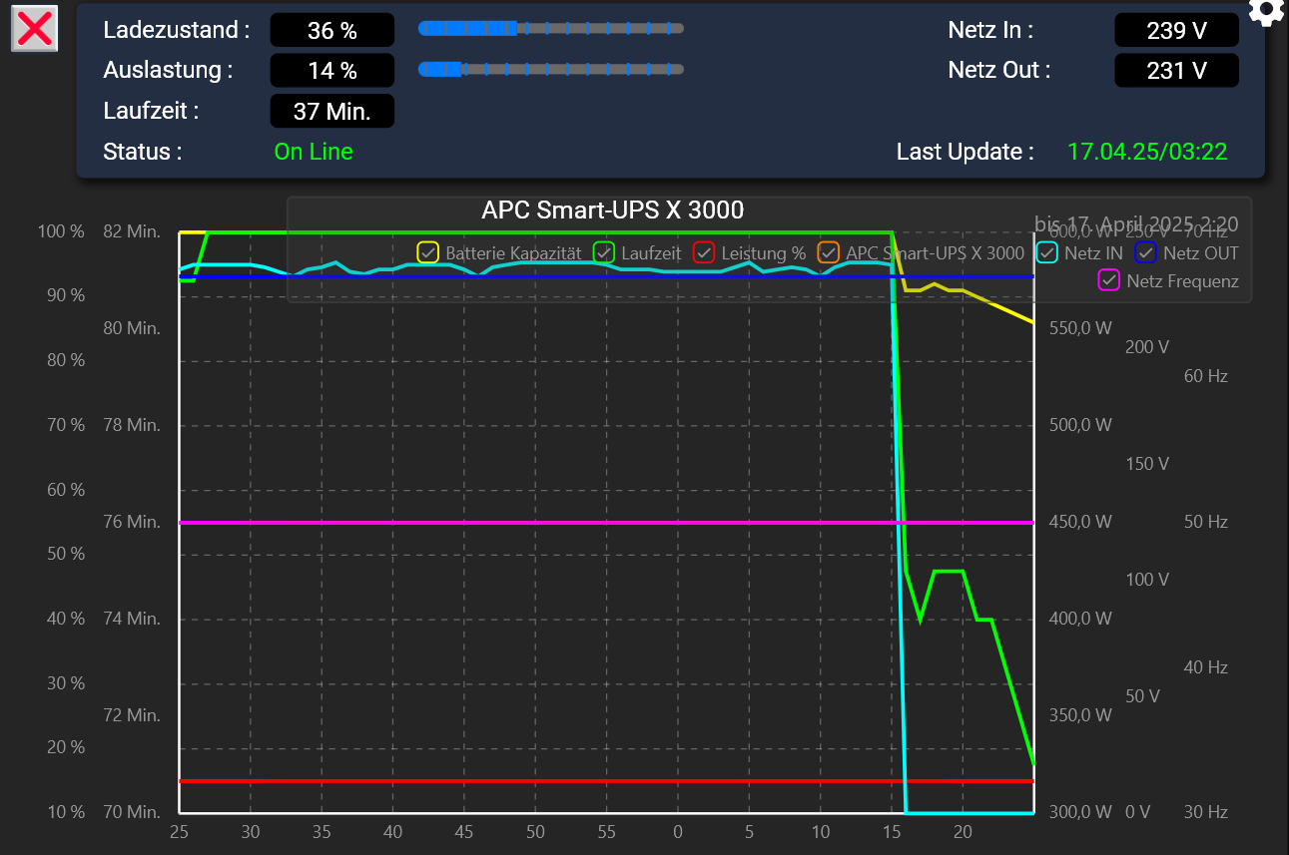Click the 60 Hz axis label
Viewport: 1289px width, 855px height.
click(x=1206, y=376)
